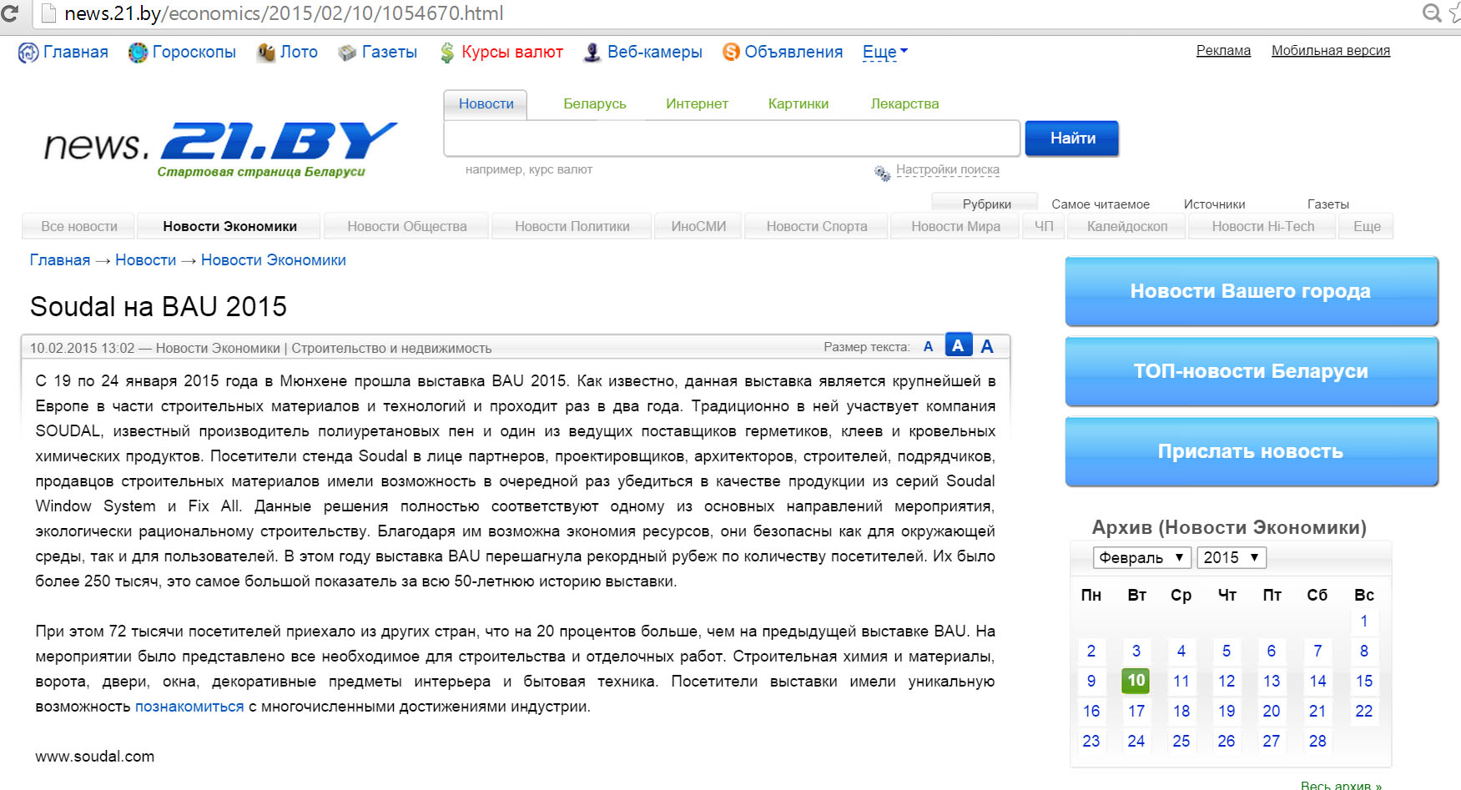1461x790 pixels.
Task: Select day 28 in the archive calendar
Action: (x=1317, y=741)
